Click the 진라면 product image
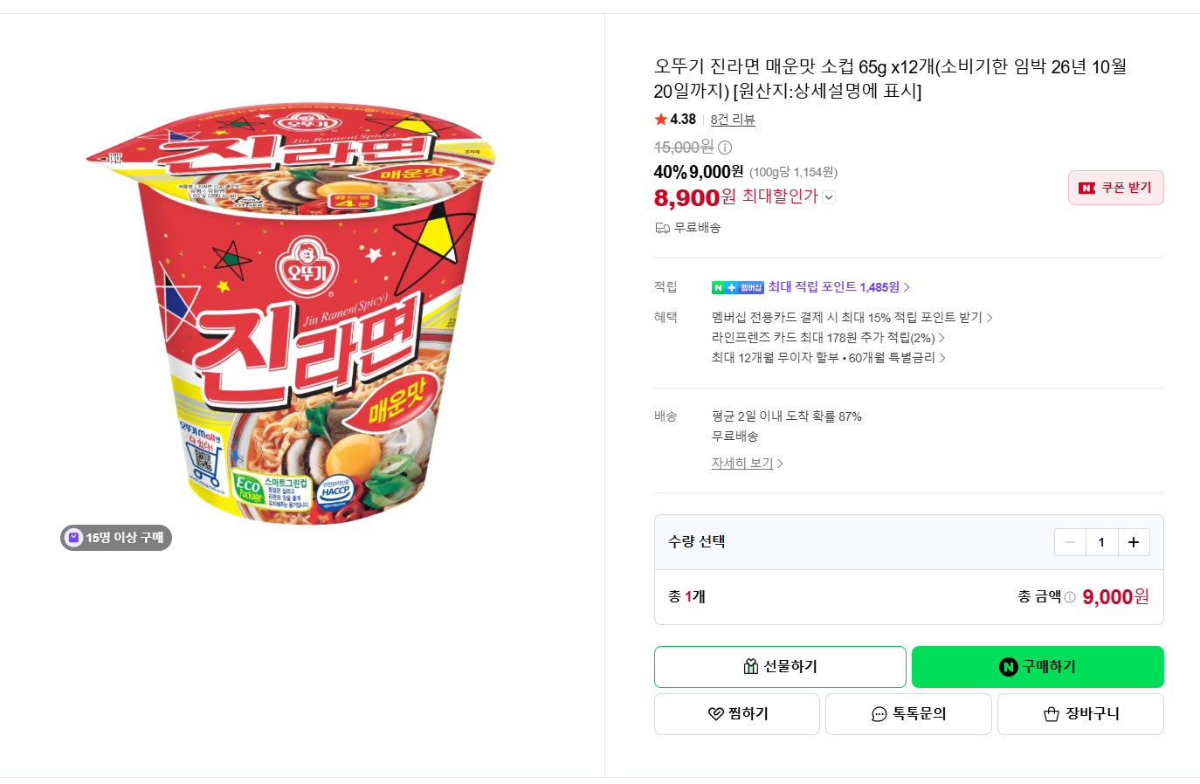Viewport: 1200px width, 784px height. coord(291,316)
